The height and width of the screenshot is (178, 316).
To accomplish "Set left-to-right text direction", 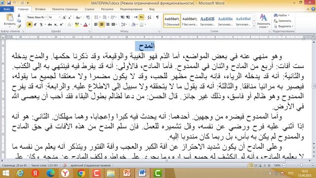I will point(136,17).
